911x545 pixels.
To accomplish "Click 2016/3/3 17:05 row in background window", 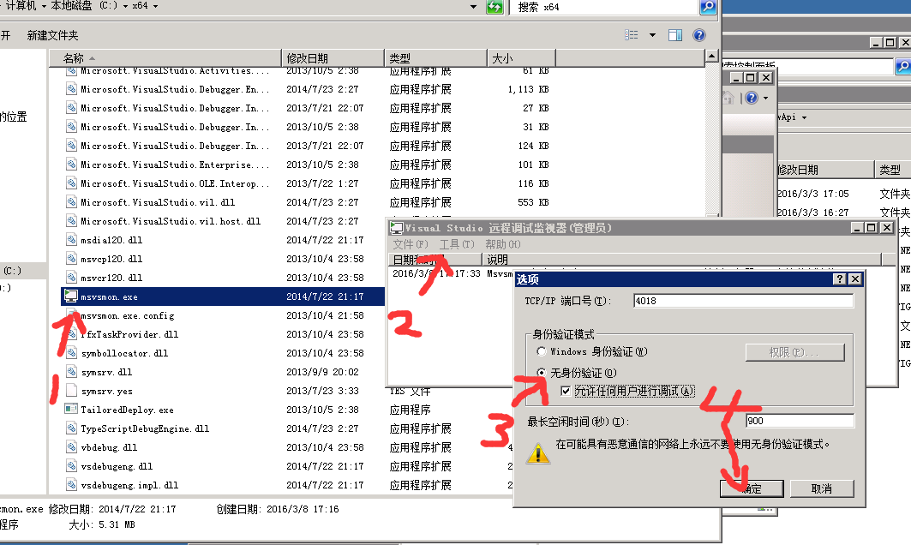I will tap(843, 194).
